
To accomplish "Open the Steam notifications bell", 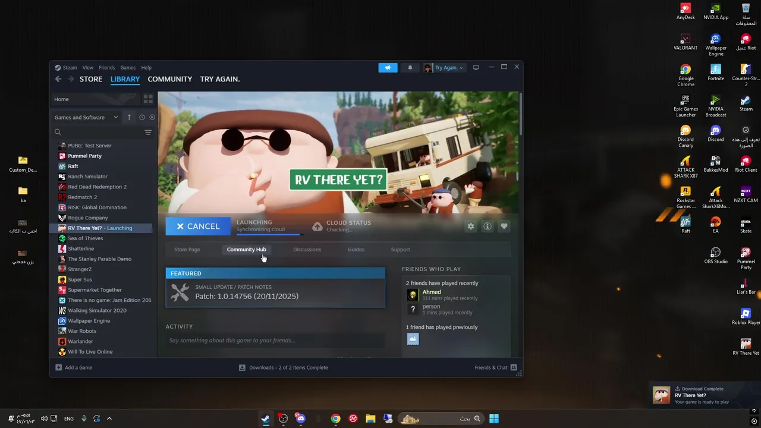I will click(x=410, y=68).
